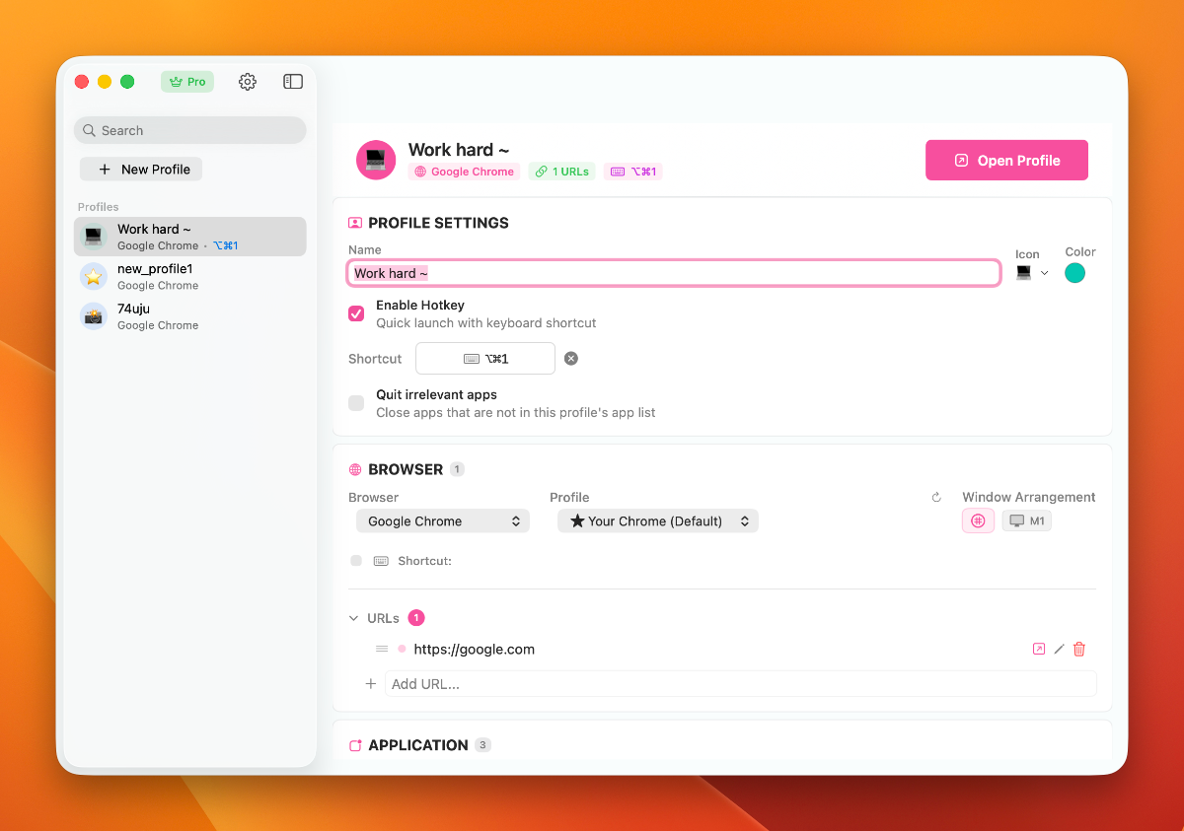Disable the Enable Hotkey checkbox

click(356, 313)
